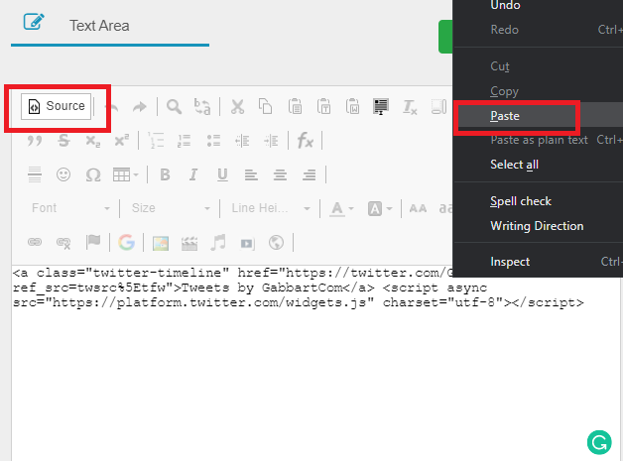Image resolution: width=623 pixels, height=461 pixels.
Task: Click inside the HTML source text area
Action: point(315,363)
